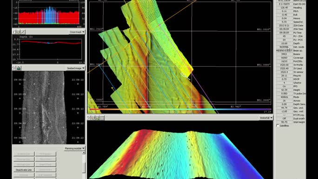Click the TX pulse value 0.050
The width and height of the screenshot is (318, 179).
(x=284, y=94)
